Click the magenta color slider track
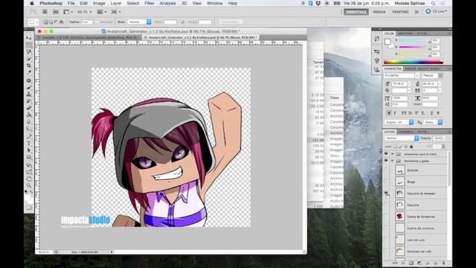This screenshot has width=476, height=268. (x=414, y=47)
